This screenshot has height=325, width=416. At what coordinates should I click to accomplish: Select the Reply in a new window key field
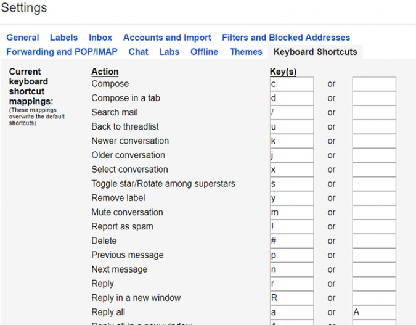[292, 298]
